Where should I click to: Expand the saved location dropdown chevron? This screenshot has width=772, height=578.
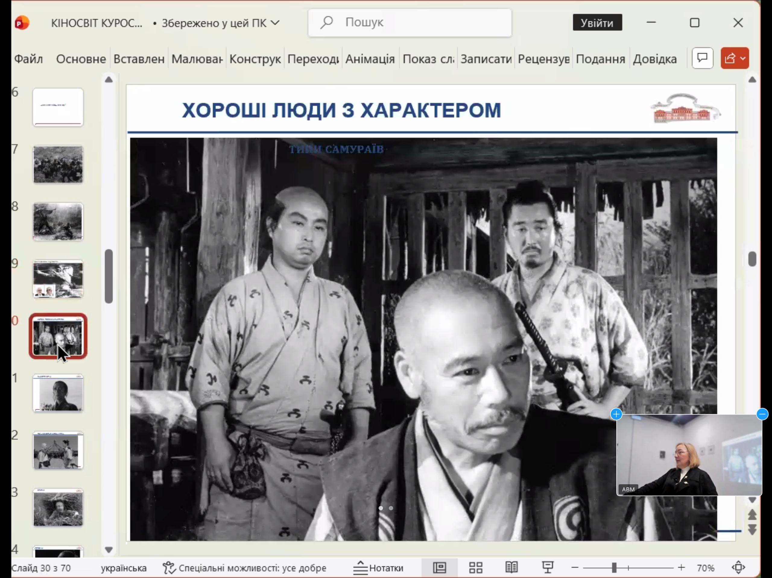[275, 23]
